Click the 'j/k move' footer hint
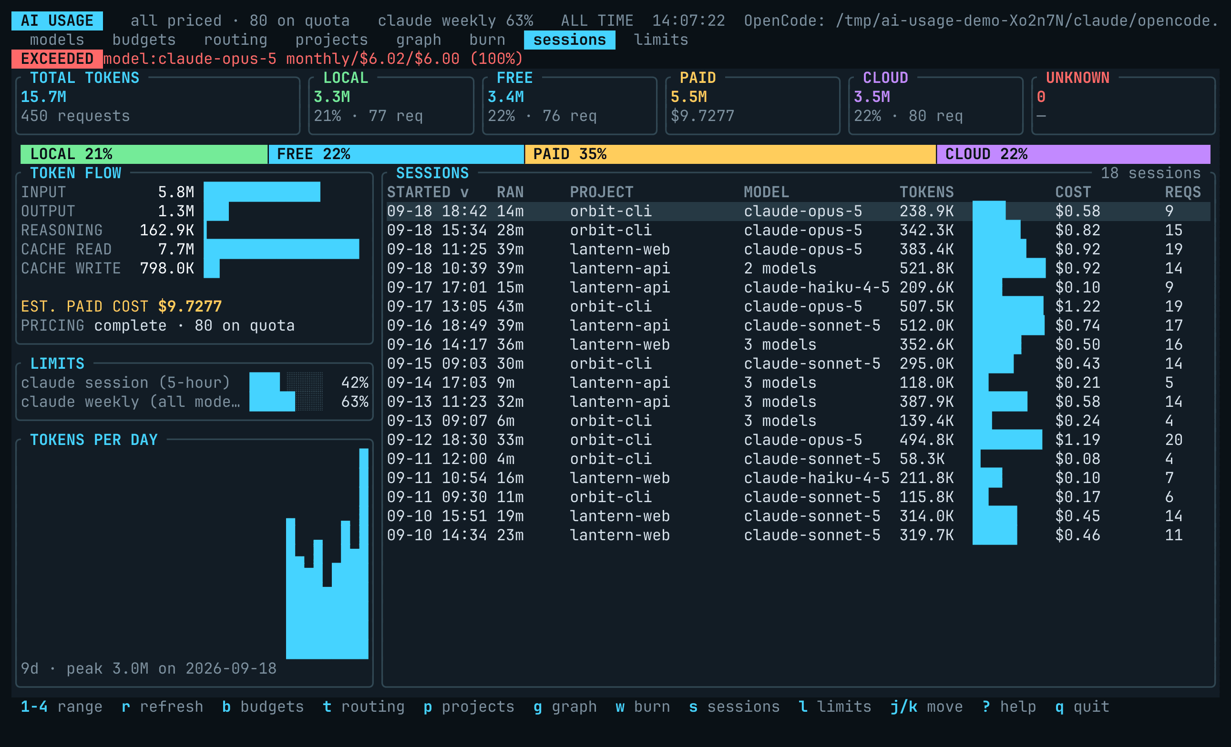Viewport: 1231px width, 747px height. point(927,707)
